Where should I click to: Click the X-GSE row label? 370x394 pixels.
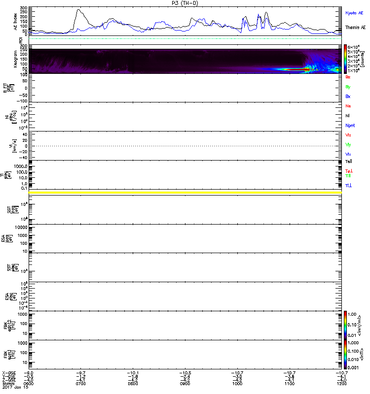tap(9, 373)
